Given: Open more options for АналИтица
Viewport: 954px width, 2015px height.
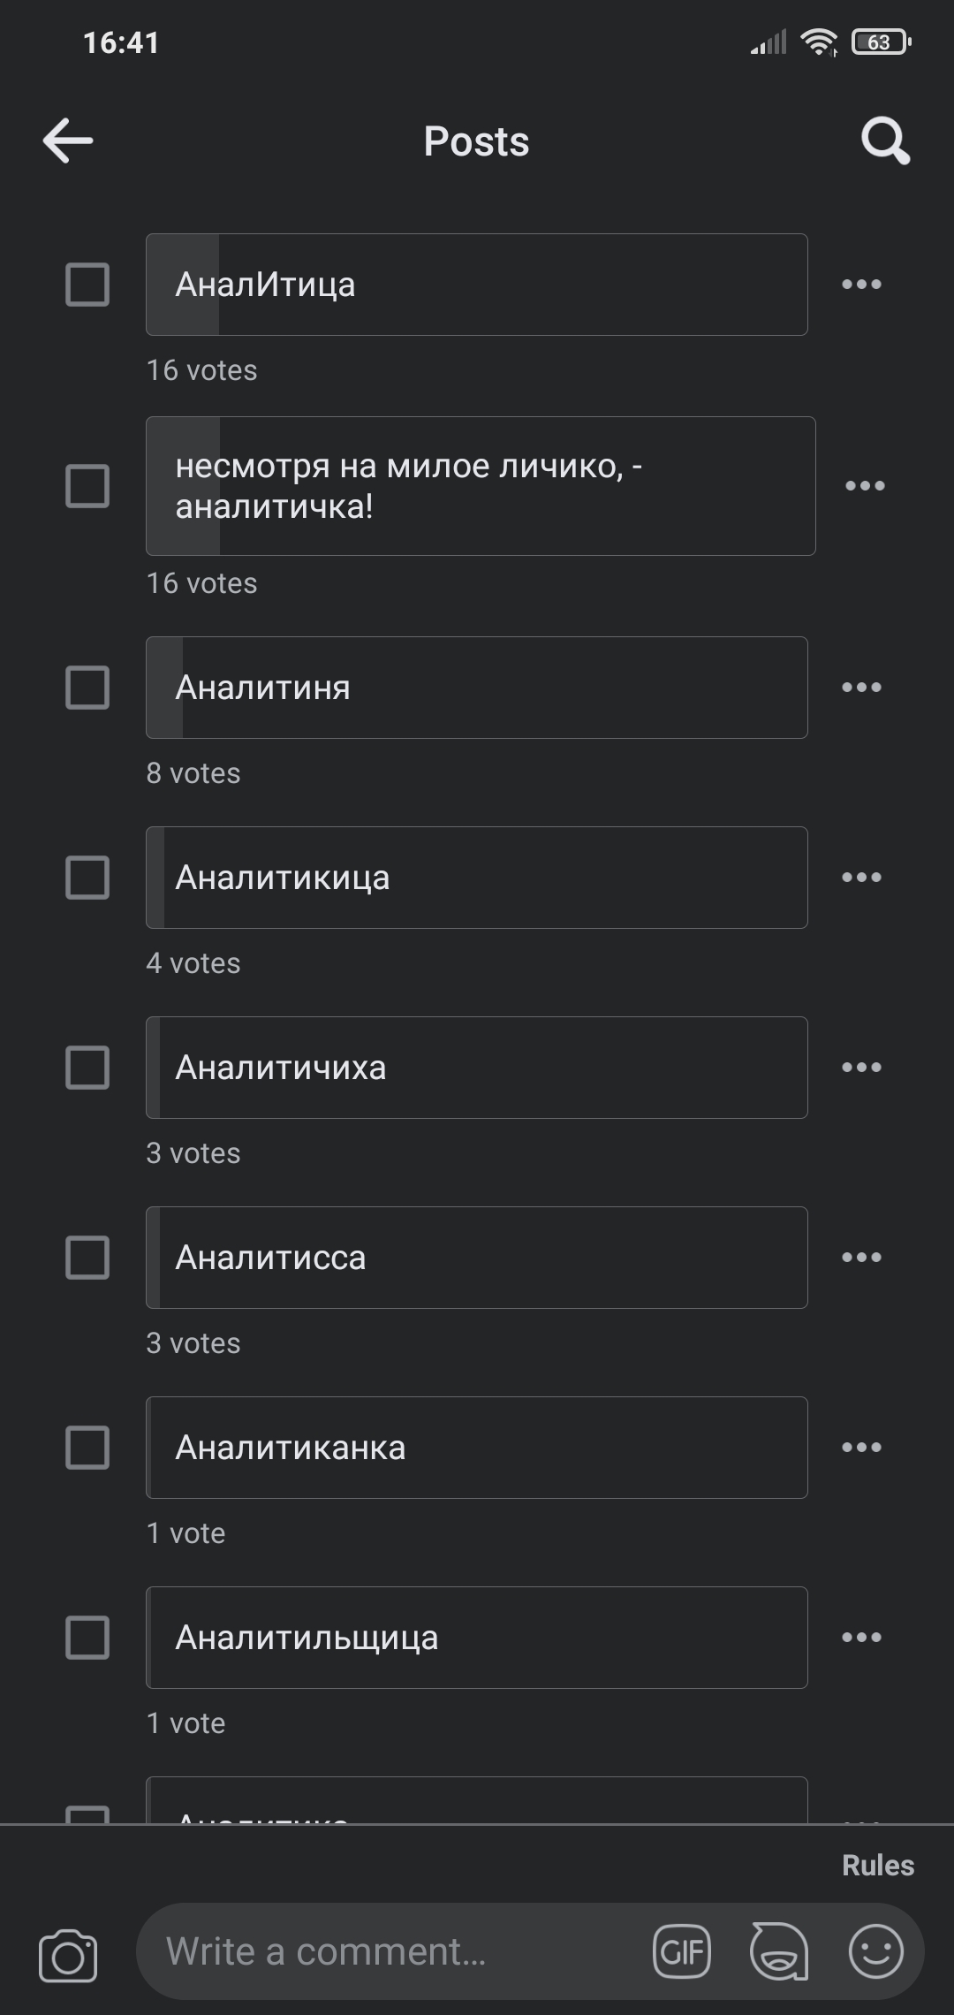Looking at the screenshot, I should [861, 285].
